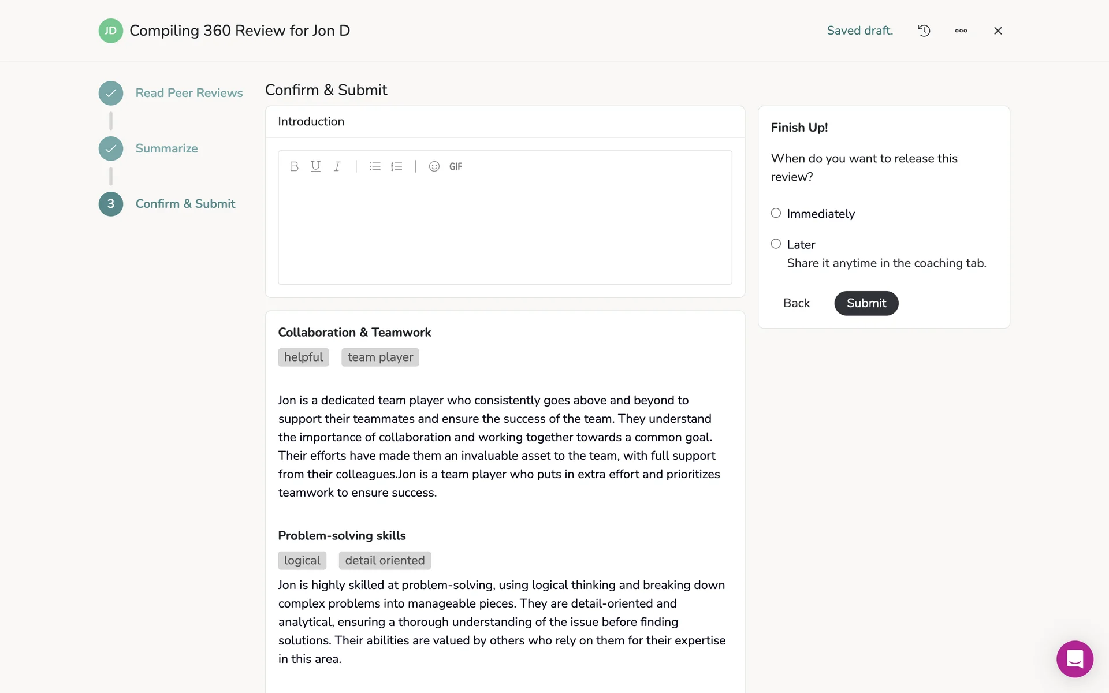Click inside the Introduction text area
This screenshot has width=1109, height=693.
pyautogui.click(x=505, y=231)
